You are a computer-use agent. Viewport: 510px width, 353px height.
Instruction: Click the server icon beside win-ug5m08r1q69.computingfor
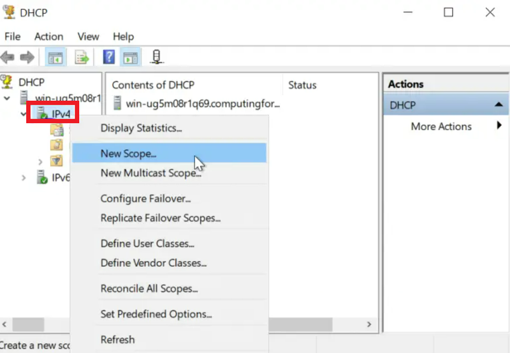(117, 103)
